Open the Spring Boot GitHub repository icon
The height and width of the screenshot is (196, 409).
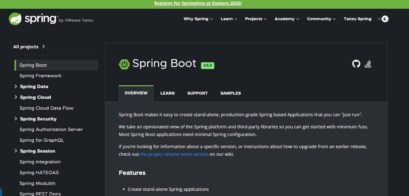click(356, 64)
